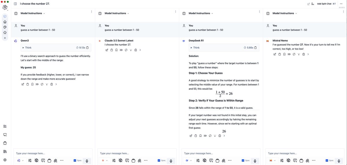Open the top-right ellipsis menu
Screen dimensions: 347x165
pos(341,4)
